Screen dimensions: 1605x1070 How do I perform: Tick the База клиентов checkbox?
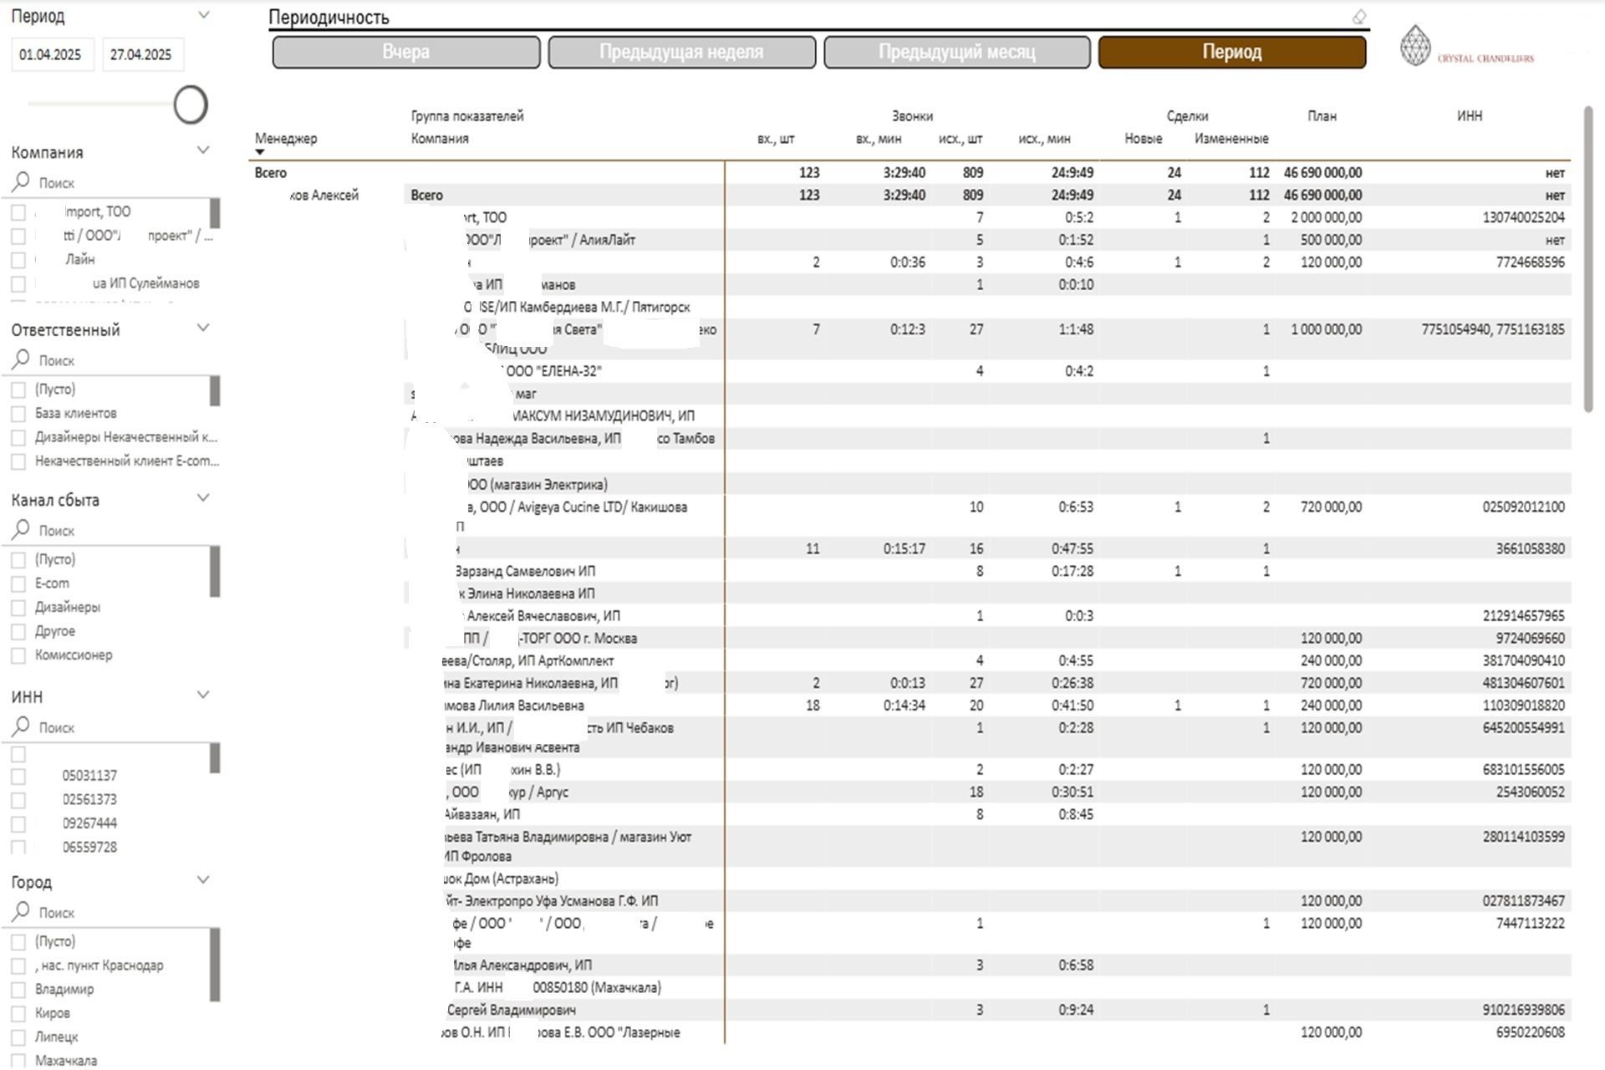(18, 414)
